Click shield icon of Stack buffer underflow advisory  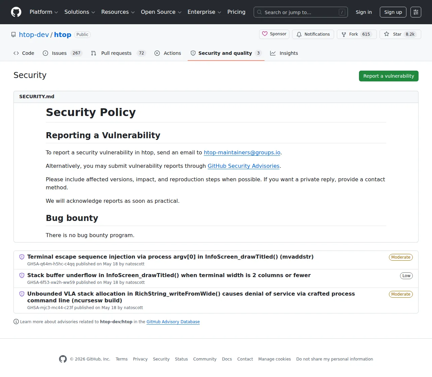[x=22, y=275]
